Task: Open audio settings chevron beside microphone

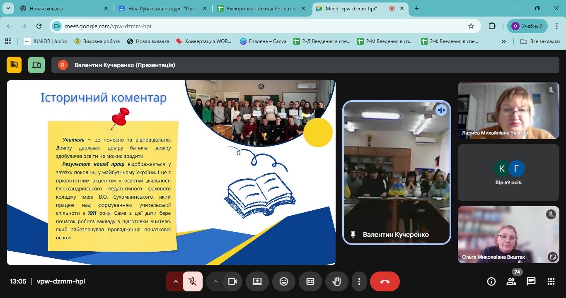Action: pyautogui.click(x=175, y=281)
